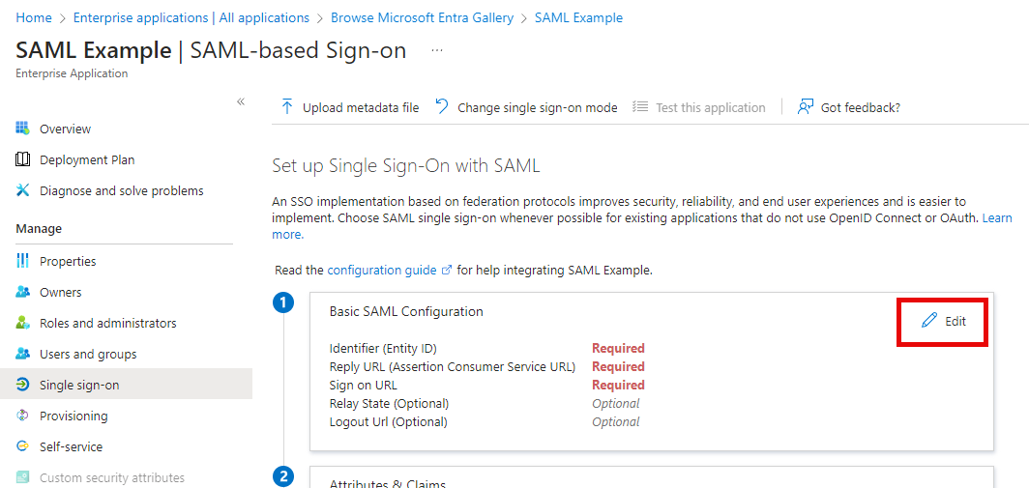Collapse the sidebar with the double chevron
Viewport: 1029px width, 488px height.
(241, 101)
